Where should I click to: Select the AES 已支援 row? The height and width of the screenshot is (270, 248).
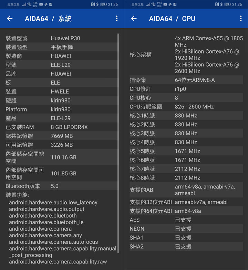[186, 220]
